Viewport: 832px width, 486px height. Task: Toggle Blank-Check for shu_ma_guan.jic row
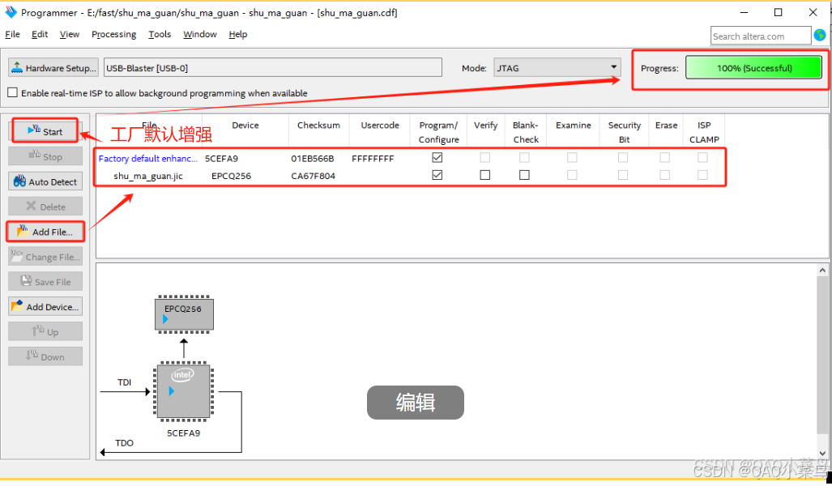pos(524,175)
